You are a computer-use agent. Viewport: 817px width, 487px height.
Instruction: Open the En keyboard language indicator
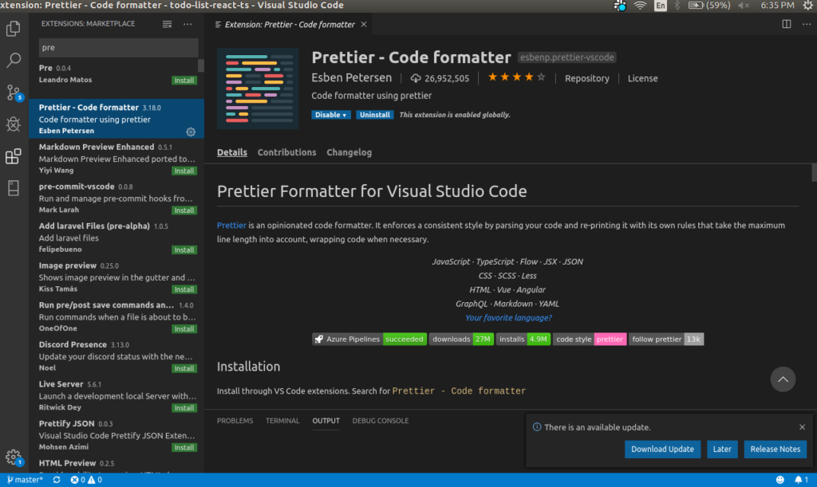[x=660, y=6]
